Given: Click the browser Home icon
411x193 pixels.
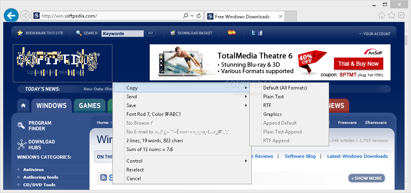Looking at the screenshot, I should pyautogui.click(x=382, y=16).
